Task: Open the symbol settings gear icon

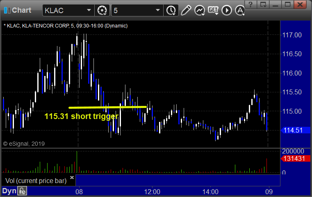Action: 102,10
